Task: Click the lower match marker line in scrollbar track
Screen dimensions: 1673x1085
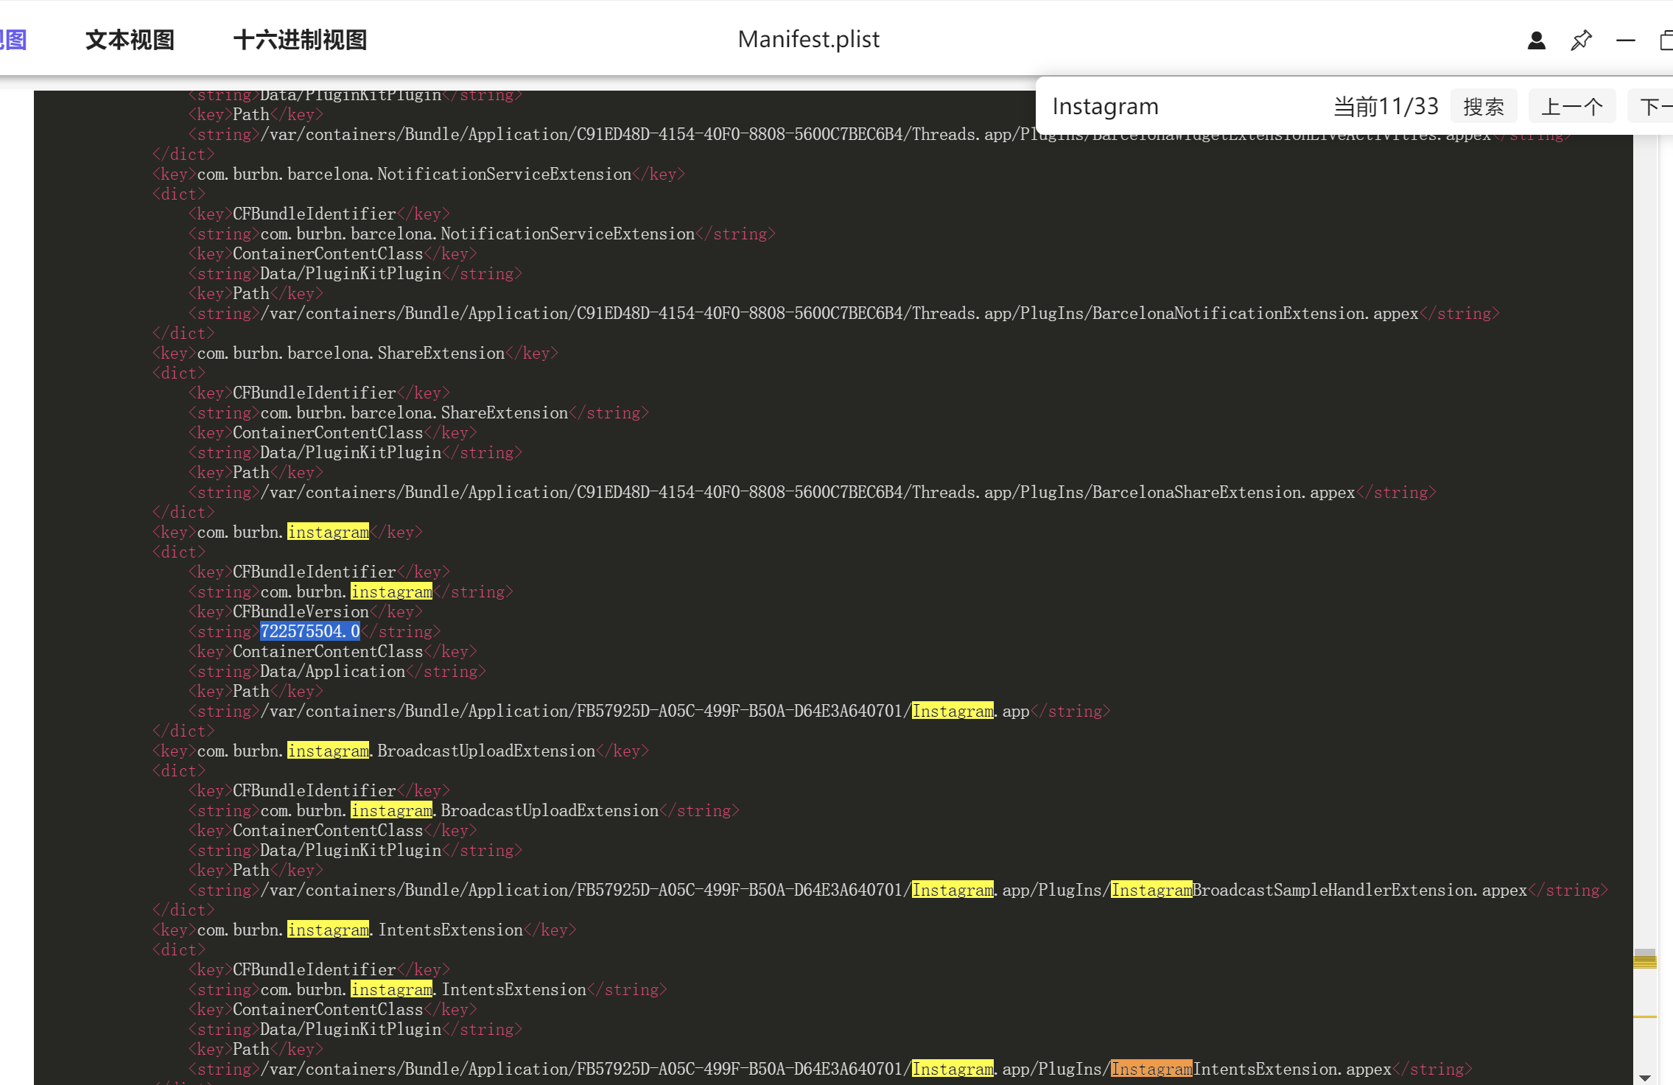Action: (x=1644, y=1016)
